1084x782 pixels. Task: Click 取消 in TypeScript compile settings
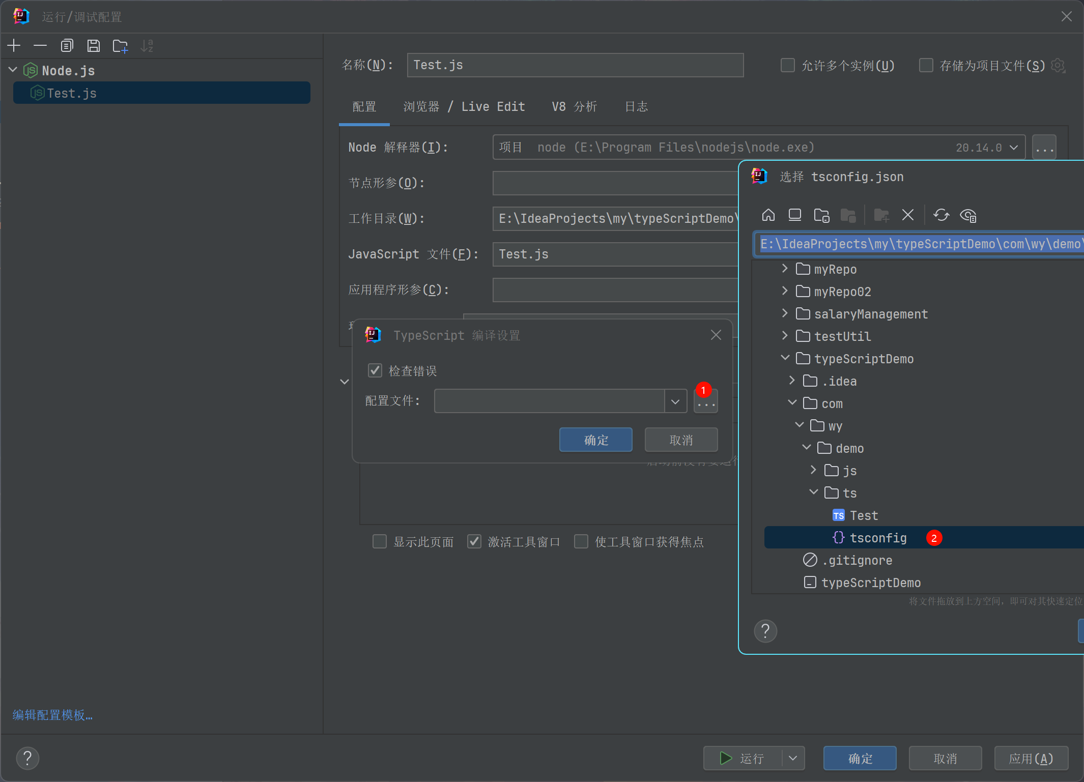(681, 440)
